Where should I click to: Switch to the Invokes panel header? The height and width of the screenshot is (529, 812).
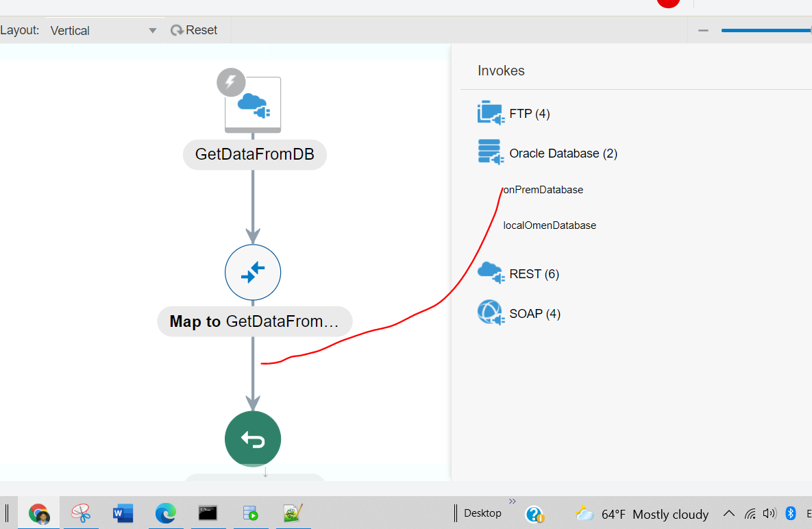501,71
